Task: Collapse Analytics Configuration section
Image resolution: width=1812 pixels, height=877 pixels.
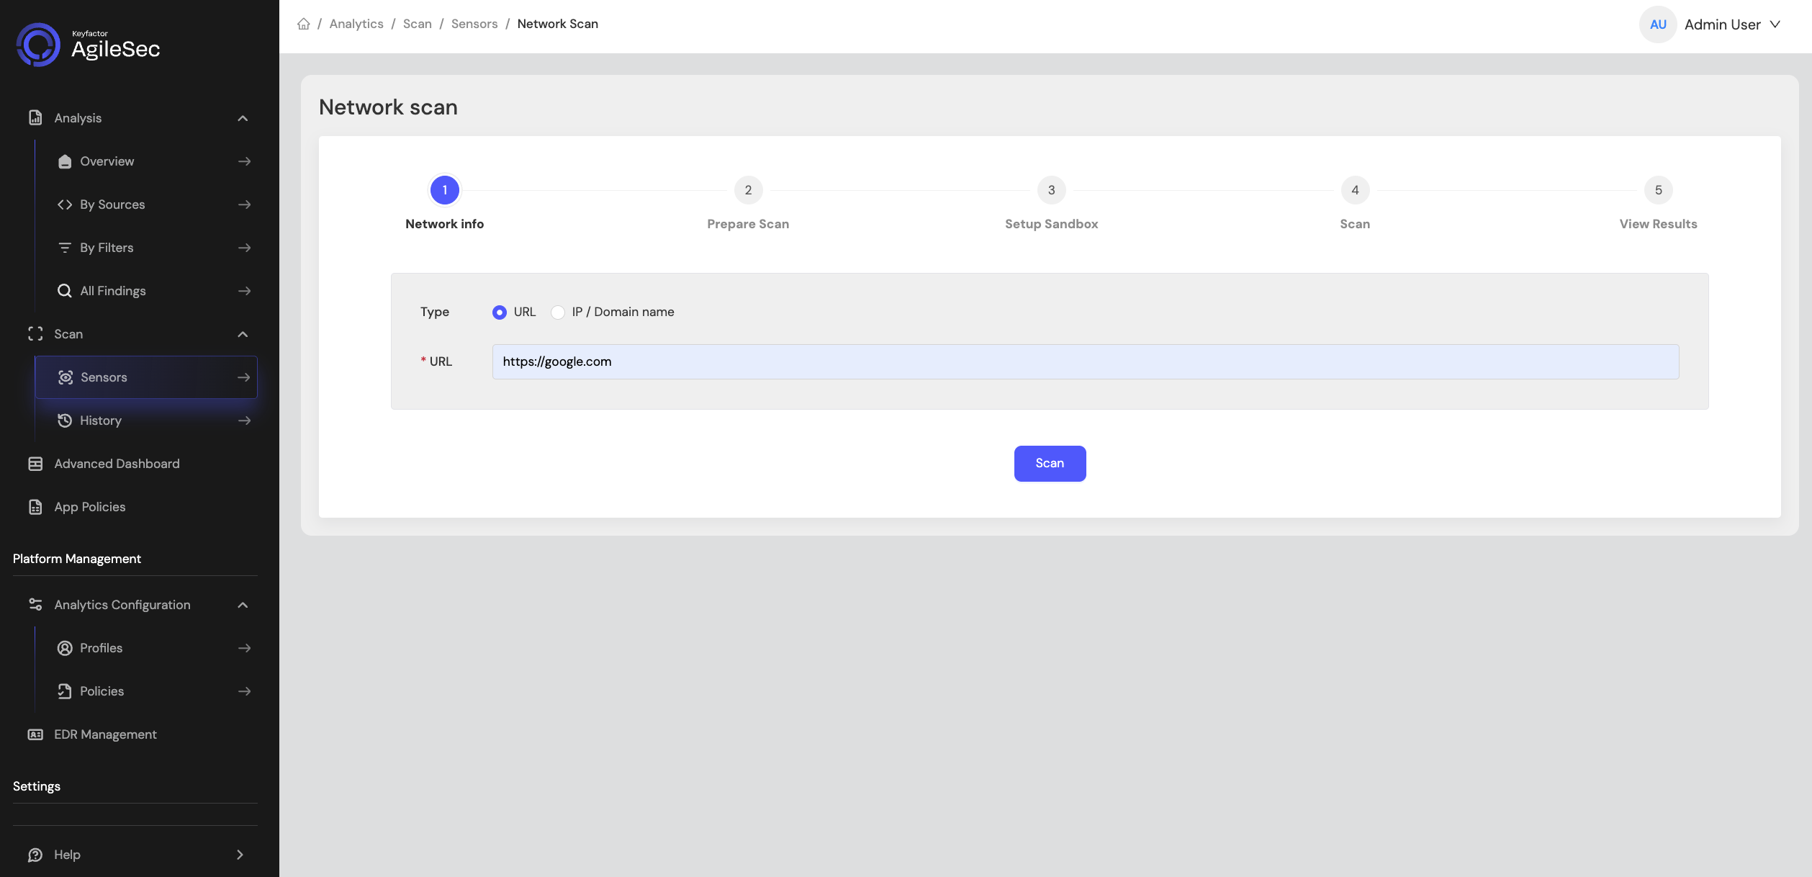Action: (243, 605)
